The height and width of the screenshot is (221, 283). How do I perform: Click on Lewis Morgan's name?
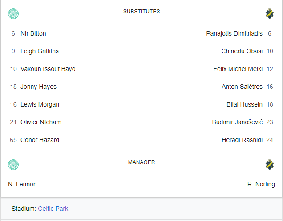40,104
